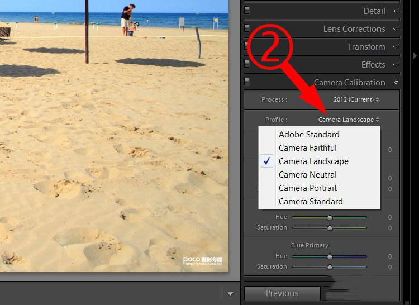Image resolution: width=419 pixels, height=305 pixels.
Task: Toggle the Lens Corrections panel switch
Action: pos(247,28)
